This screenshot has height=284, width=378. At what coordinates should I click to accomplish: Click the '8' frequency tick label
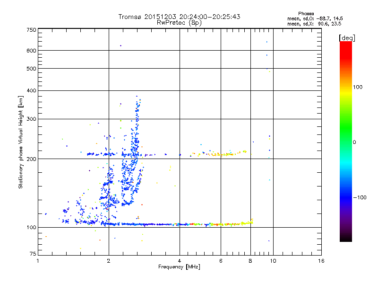point(250,261)
